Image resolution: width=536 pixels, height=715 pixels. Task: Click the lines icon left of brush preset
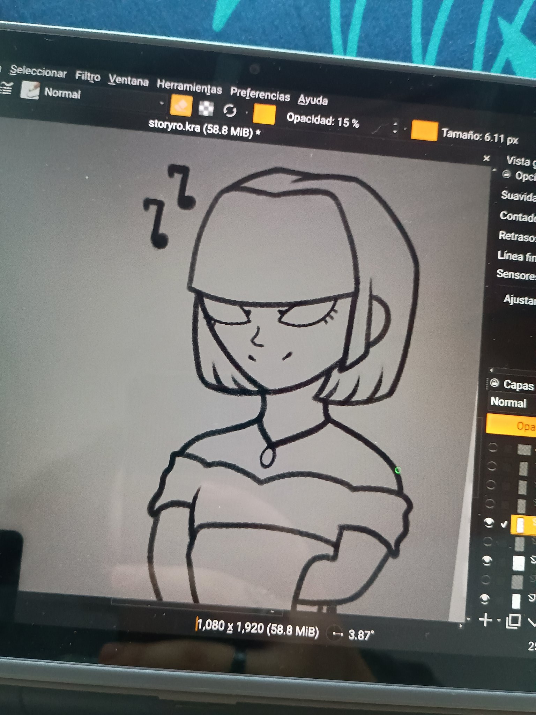[x=6, y=88]
